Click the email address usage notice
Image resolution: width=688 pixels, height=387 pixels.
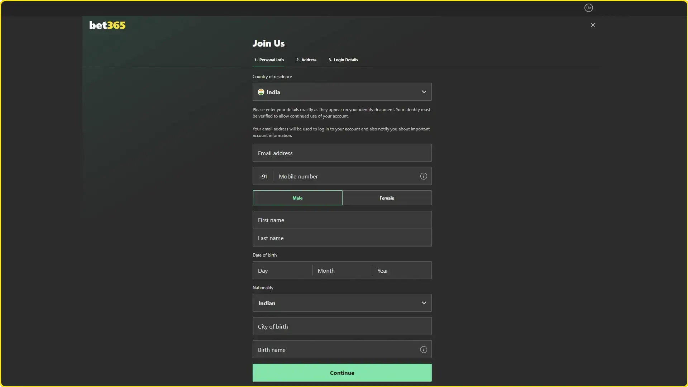341,132
